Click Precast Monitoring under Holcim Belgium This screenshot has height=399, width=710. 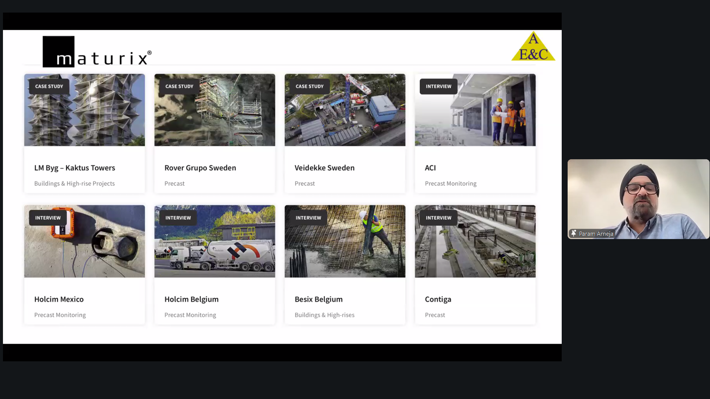[x=190, y=315]
